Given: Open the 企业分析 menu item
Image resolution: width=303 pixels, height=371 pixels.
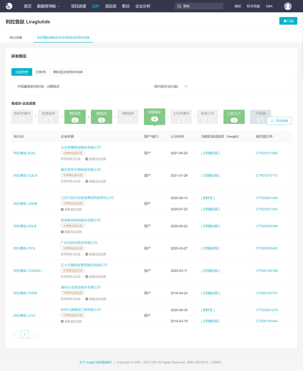Looking at the screenshot, I should [143, 6].
